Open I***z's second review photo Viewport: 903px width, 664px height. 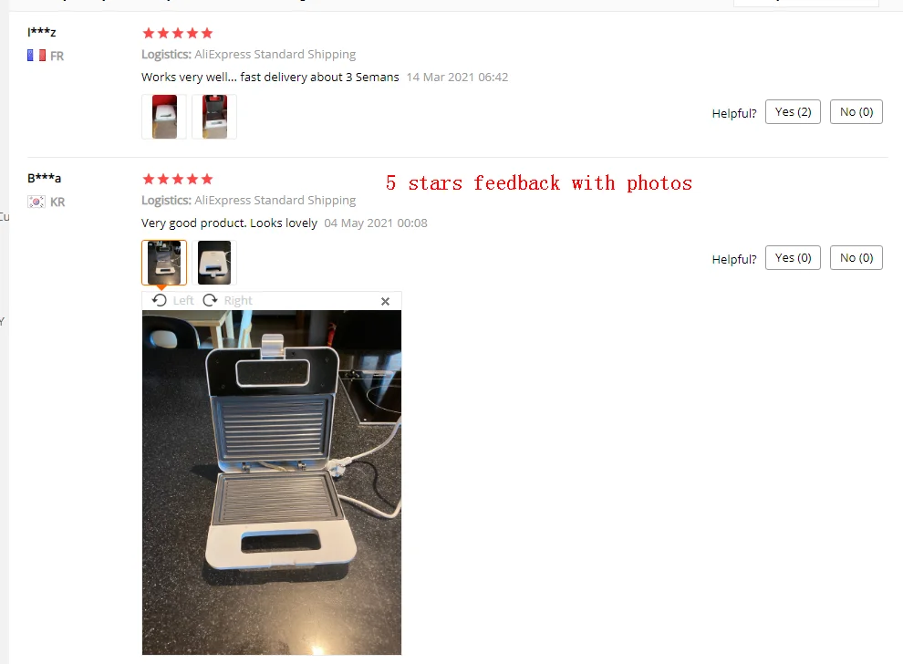(214, 117)
